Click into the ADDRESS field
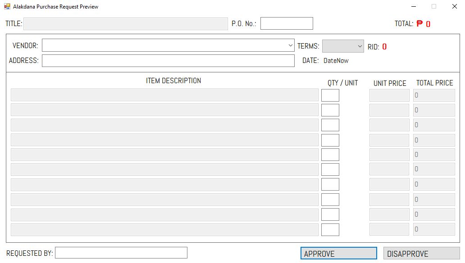This screenshot has height=263, width=465. click(x=168, y=61)
